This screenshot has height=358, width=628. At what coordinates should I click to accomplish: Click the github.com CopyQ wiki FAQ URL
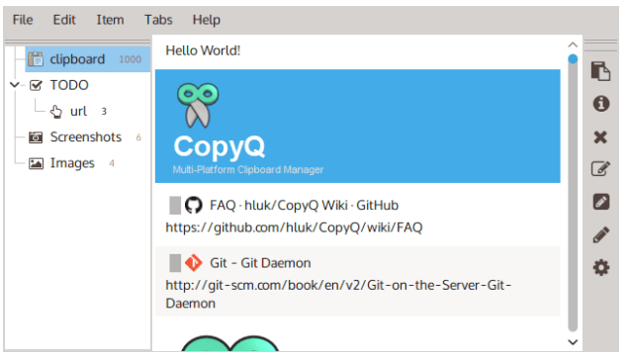pos(294,227)
